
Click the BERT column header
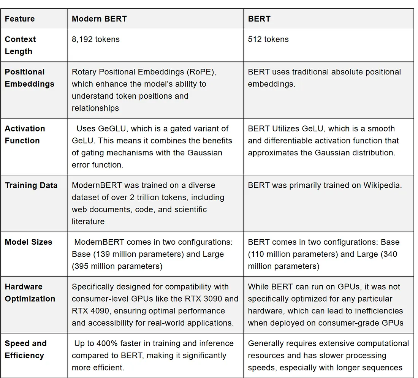[328, 19]
